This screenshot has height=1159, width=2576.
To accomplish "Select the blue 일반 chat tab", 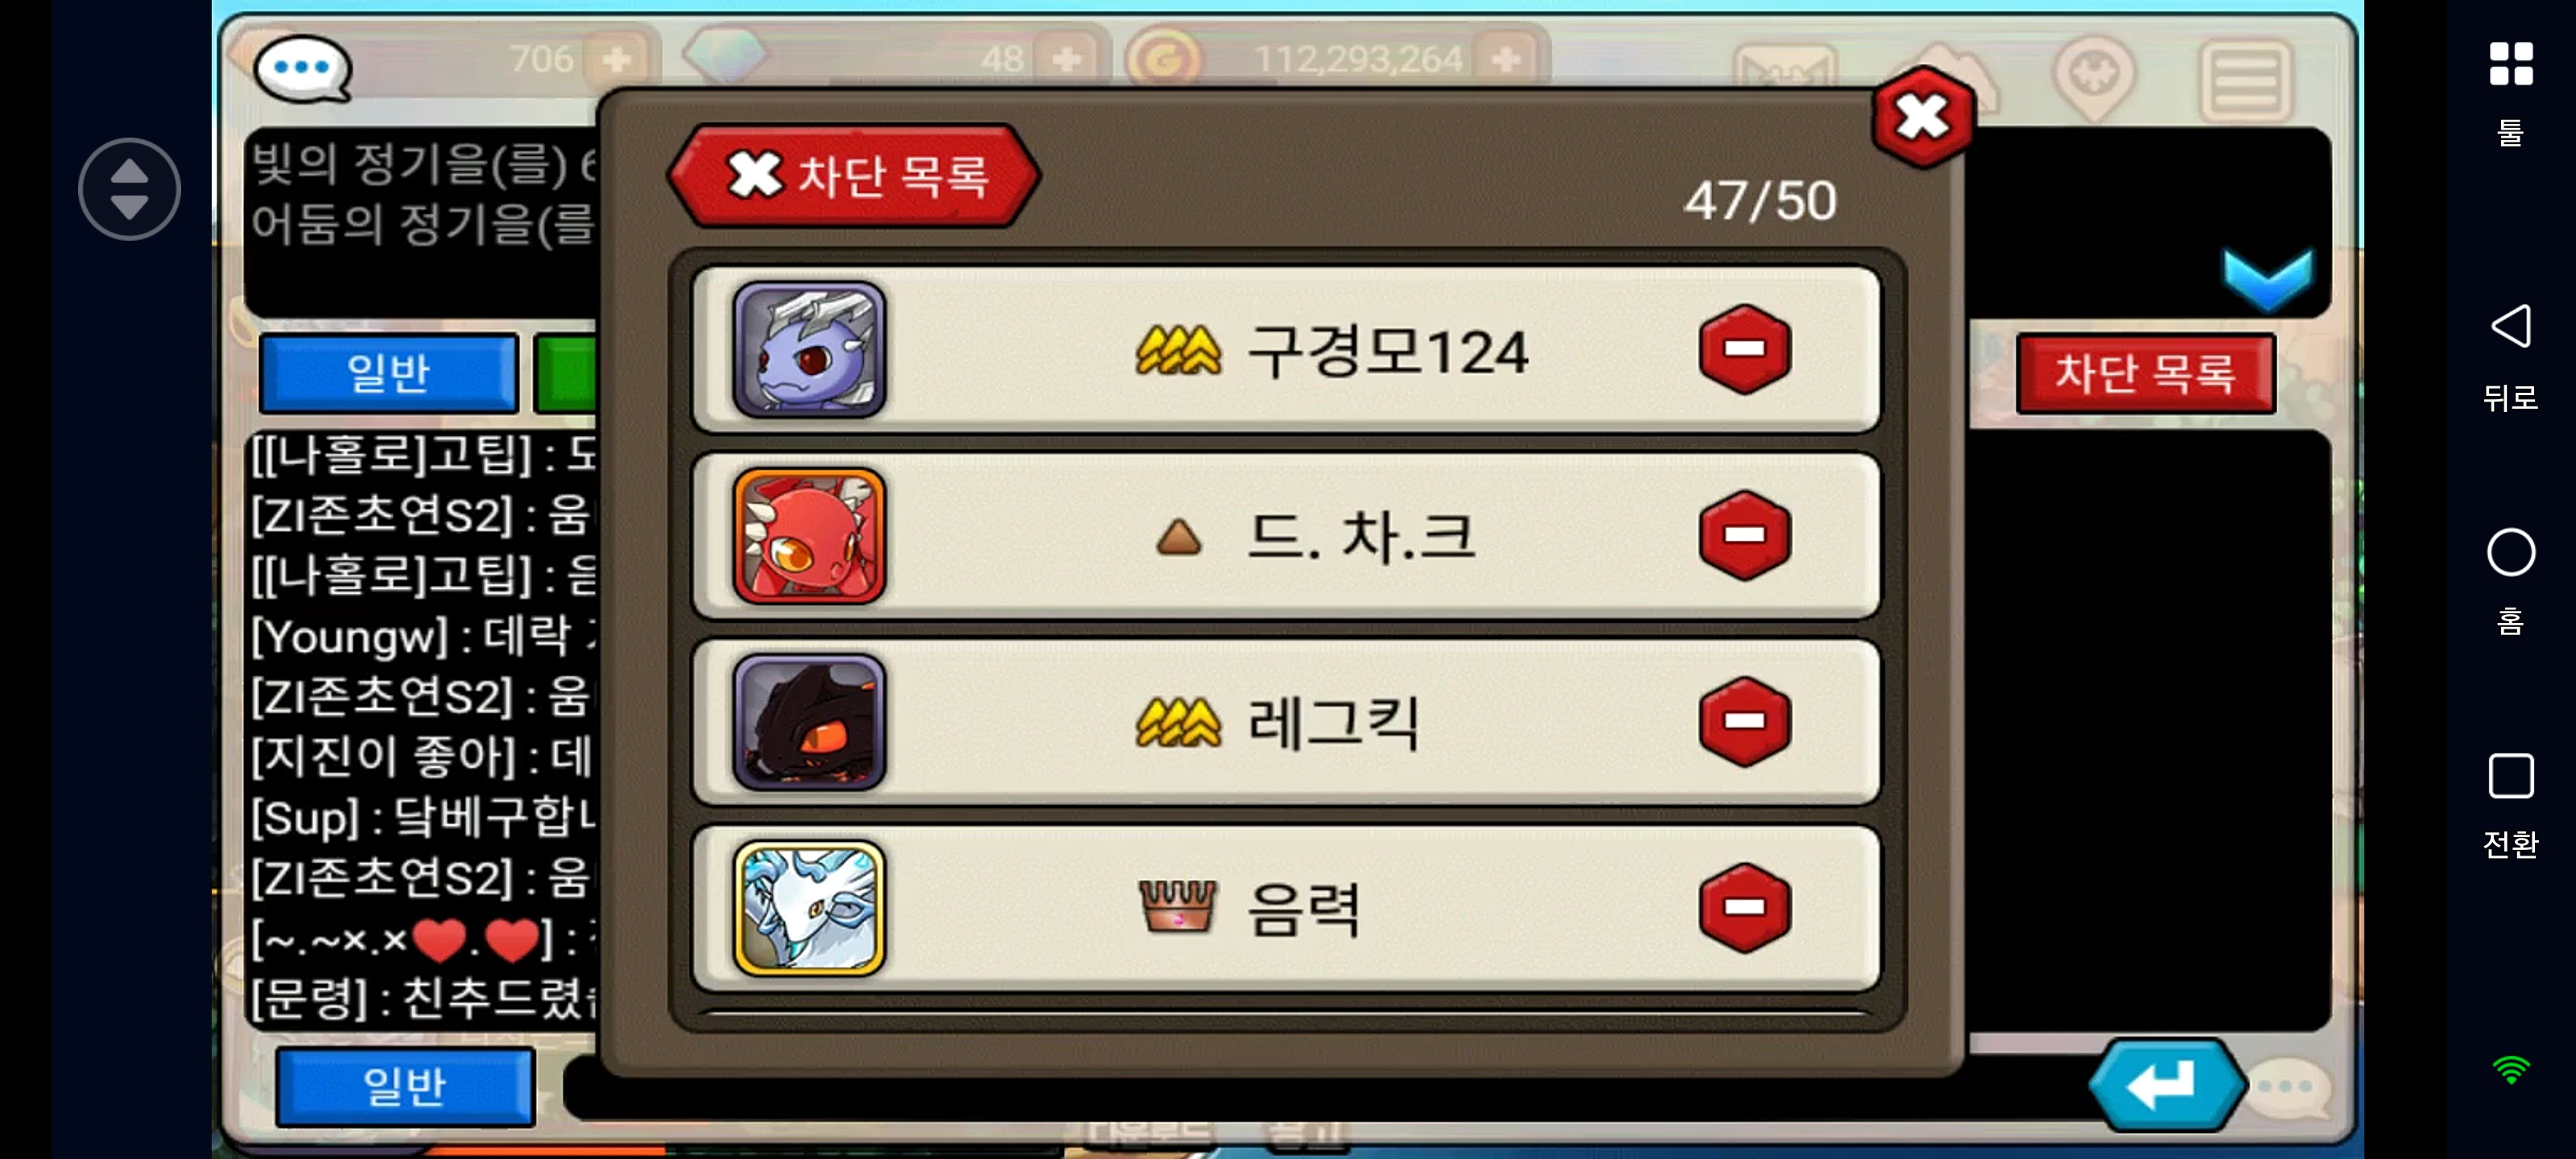I will click(x=389, y=373).
